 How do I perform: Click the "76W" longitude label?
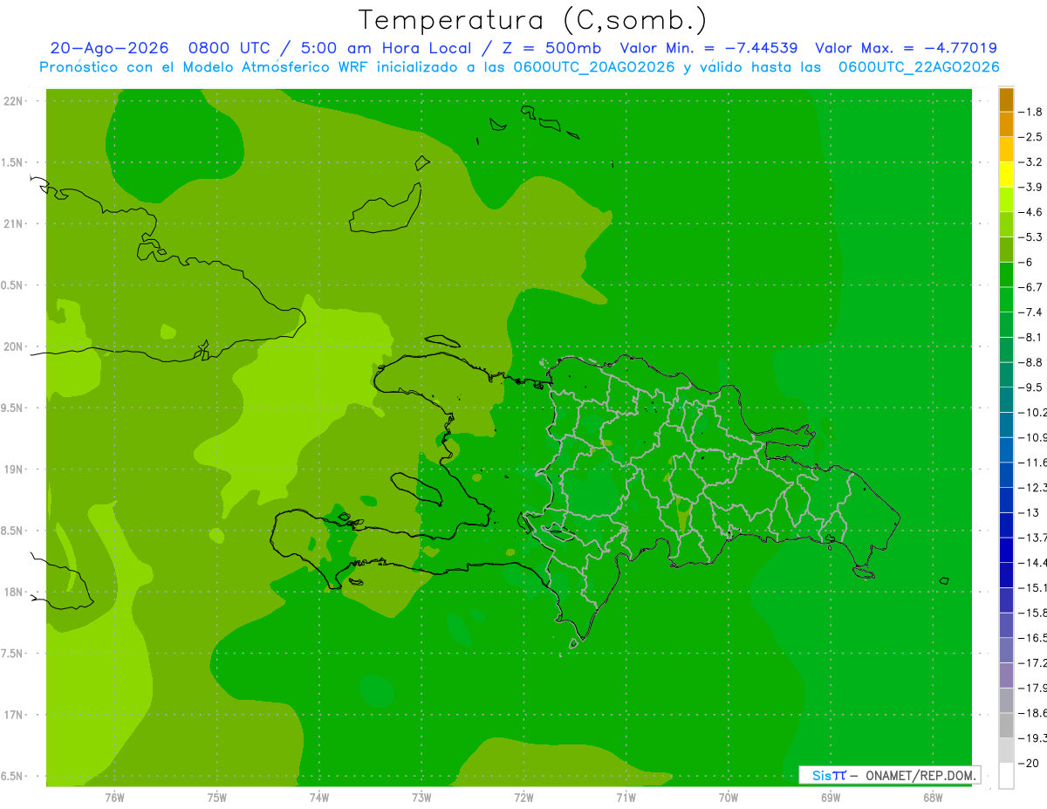click(x=114, y=797)
